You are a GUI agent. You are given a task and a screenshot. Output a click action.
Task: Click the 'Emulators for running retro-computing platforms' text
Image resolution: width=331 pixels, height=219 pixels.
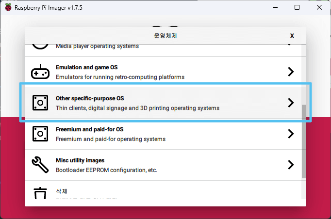[x=120, y=77]
